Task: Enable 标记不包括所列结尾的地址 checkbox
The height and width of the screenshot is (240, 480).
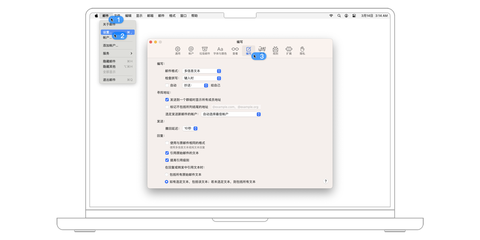Action: (167, 107)
